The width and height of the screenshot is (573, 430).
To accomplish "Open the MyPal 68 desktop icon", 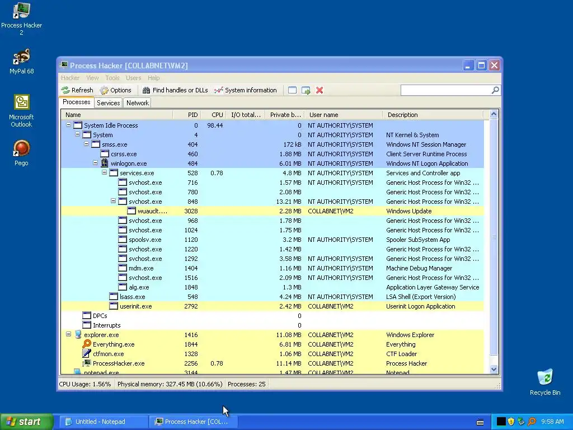I will pyautogui.click(x=21, y=62).
